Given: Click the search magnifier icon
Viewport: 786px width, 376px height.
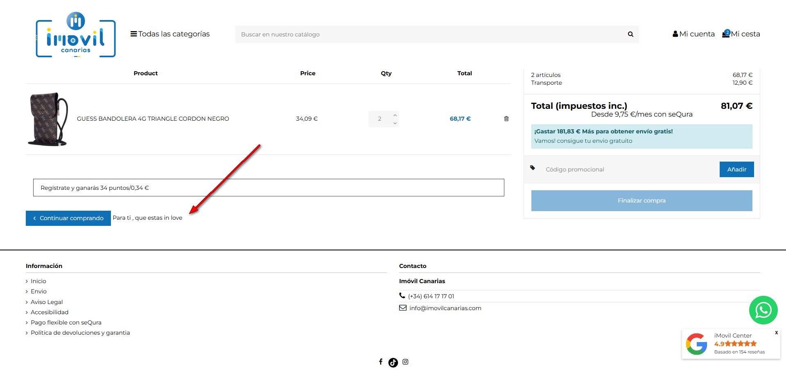Looking at the screenshot, I should click(x=630, y=34).
